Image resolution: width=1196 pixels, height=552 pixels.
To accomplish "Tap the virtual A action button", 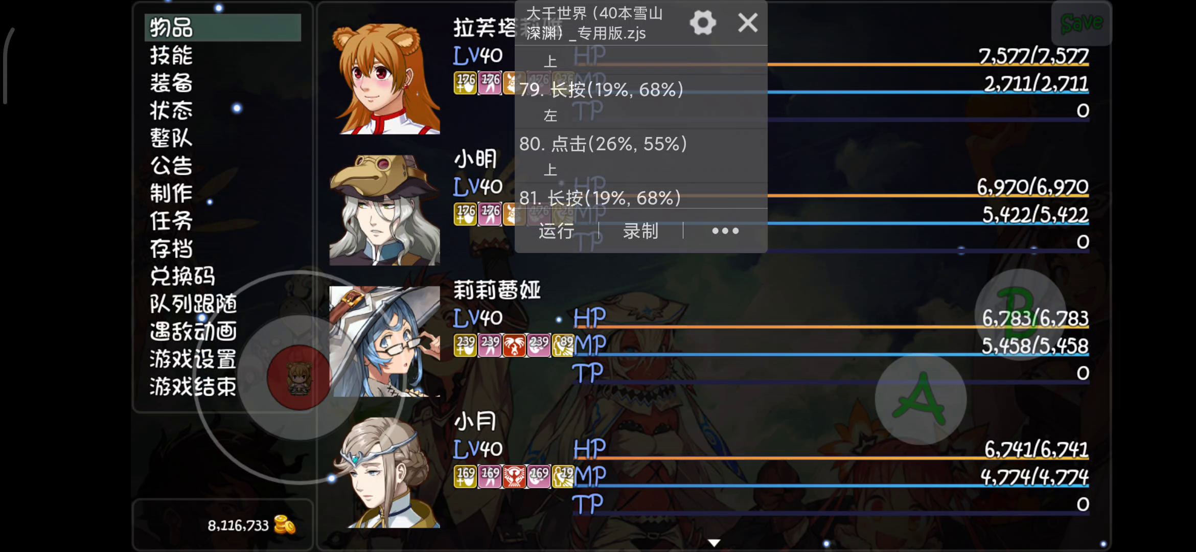I will [921, 399].
